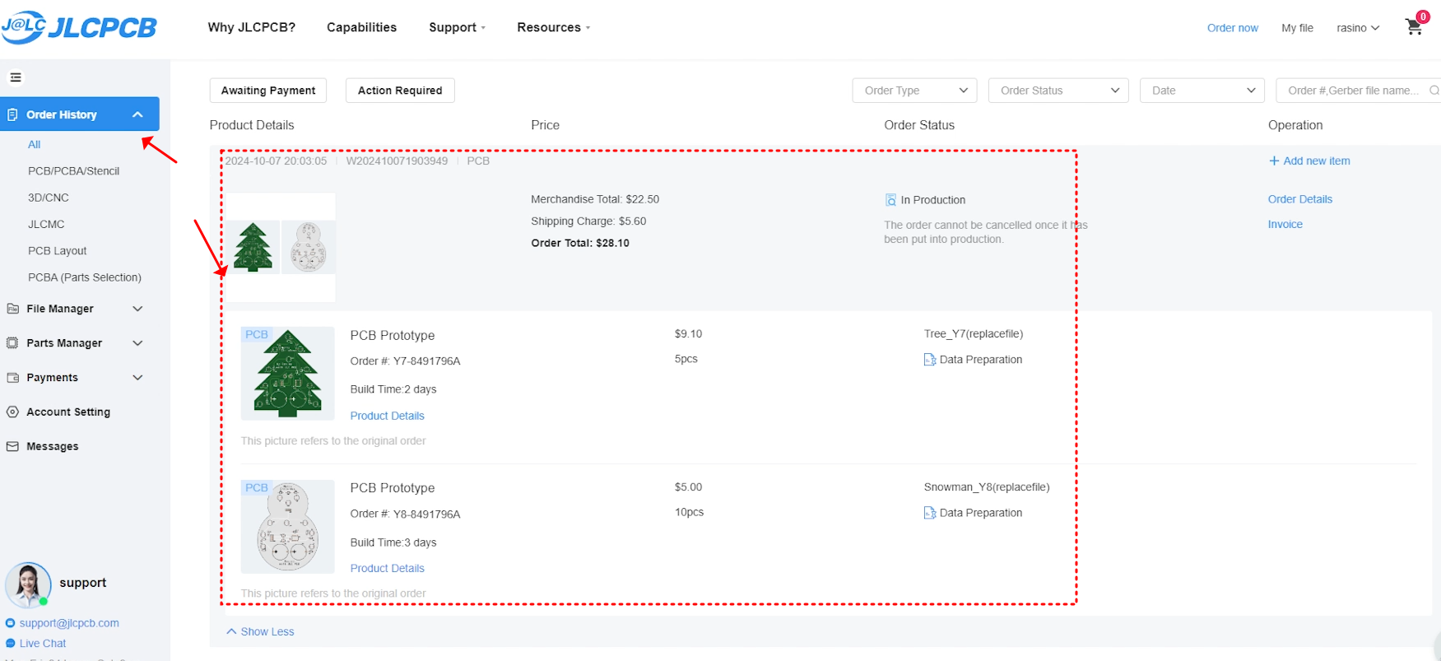
Task: Open Product Details for Y7-8491796A
Action: tap(387, 416)
